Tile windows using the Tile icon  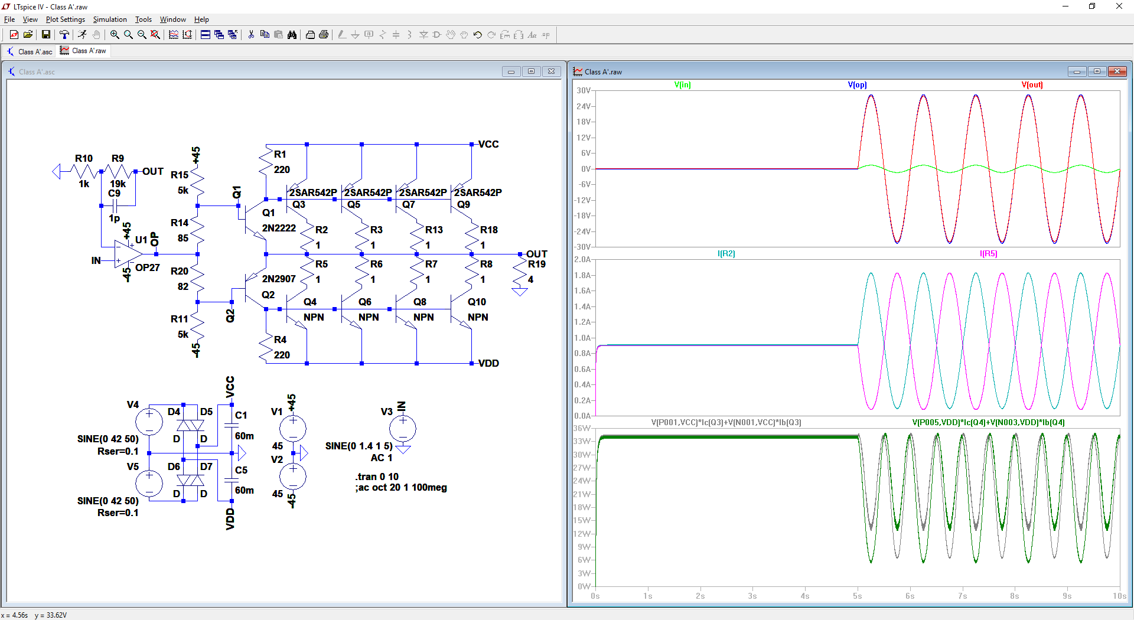pos(206,35)
